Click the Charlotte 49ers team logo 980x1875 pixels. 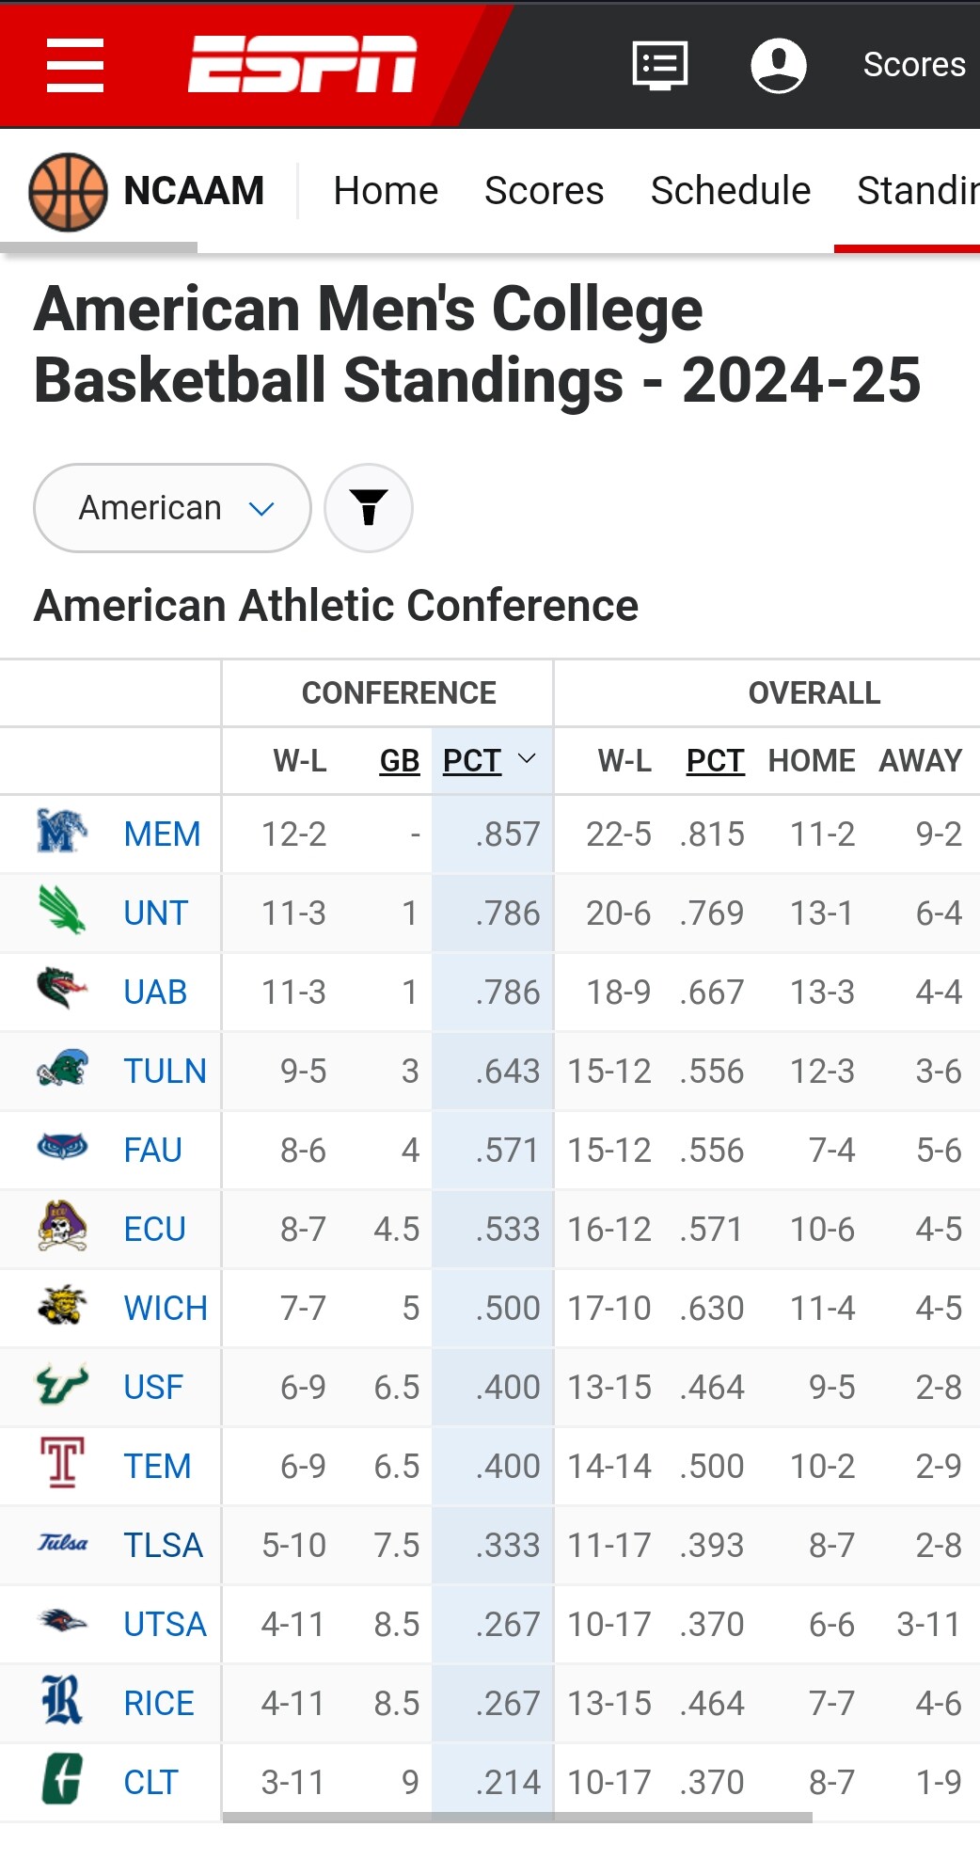(x=62, y=1780)
